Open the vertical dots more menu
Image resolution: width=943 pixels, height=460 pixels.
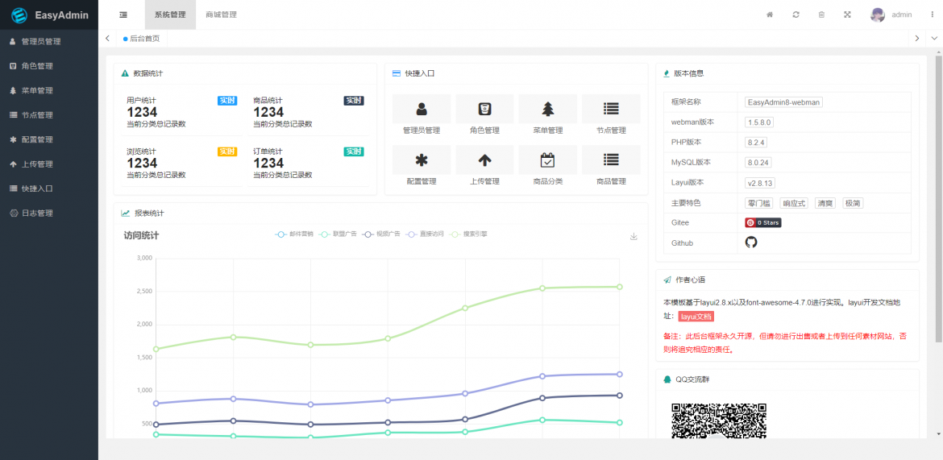point(933,15)
